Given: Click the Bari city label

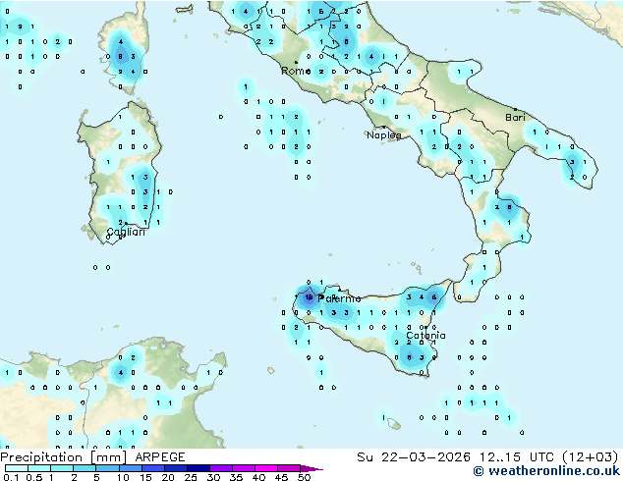Looking at the screenshot, I should point(515,117).
